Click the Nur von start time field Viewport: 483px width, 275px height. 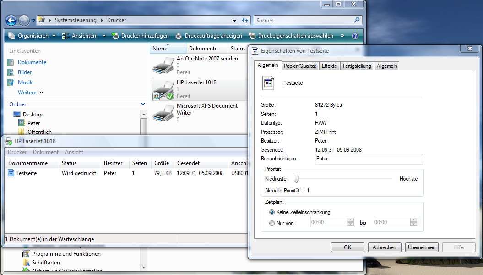(328, 222)
